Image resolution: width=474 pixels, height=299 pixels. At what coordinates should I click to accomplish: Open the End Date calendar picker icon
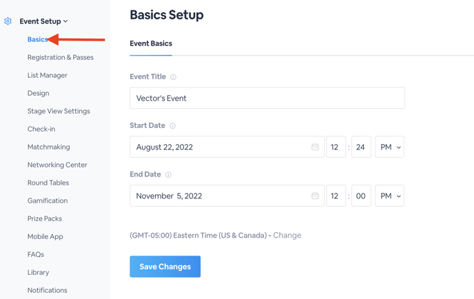pyautogui.click(x=315, y=196)
